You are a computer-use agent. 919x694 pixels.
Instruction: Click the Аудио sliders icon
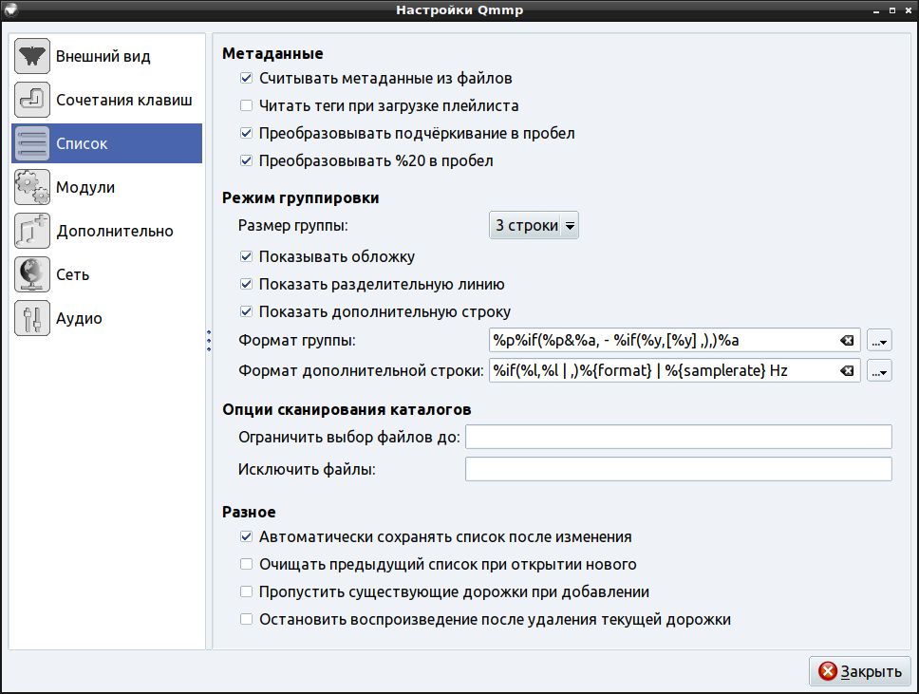tap(32, 319)
